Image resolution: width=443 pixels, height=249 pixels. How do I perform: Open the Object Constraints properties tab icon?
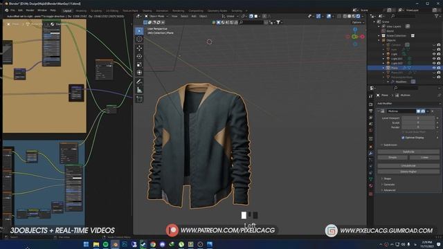tap(371, 173)
